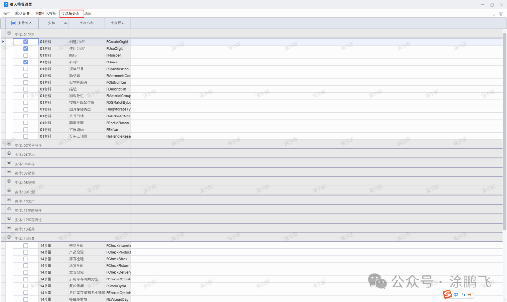Collapse the 实体: 14质量 group
The width and height of the screenshot is (507, 302).
click(x=9, y=237)
